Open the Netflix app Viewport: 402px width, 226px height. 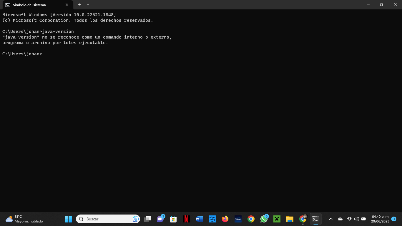pos(186,219)
